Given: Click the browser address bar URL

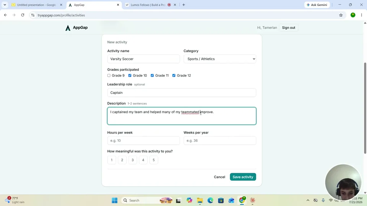Looking at the screenshot, I should tap(61, 15).
